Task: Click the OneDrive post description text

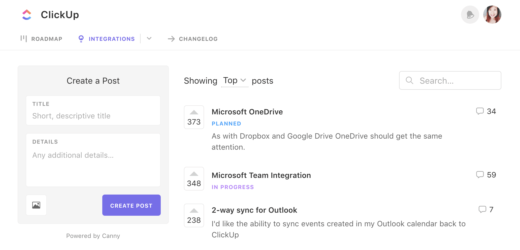Action: [327, 141]
